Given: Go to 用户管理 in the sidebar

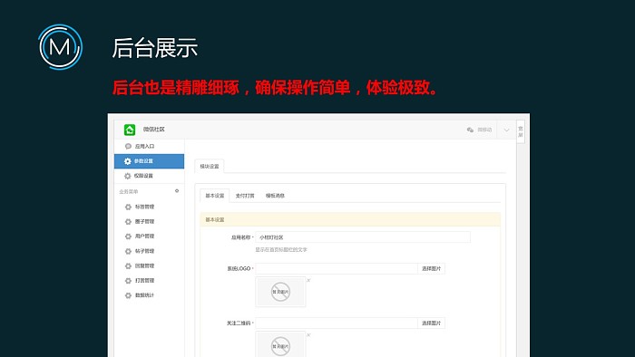Looking at the screenshot, I should [144, 236].
